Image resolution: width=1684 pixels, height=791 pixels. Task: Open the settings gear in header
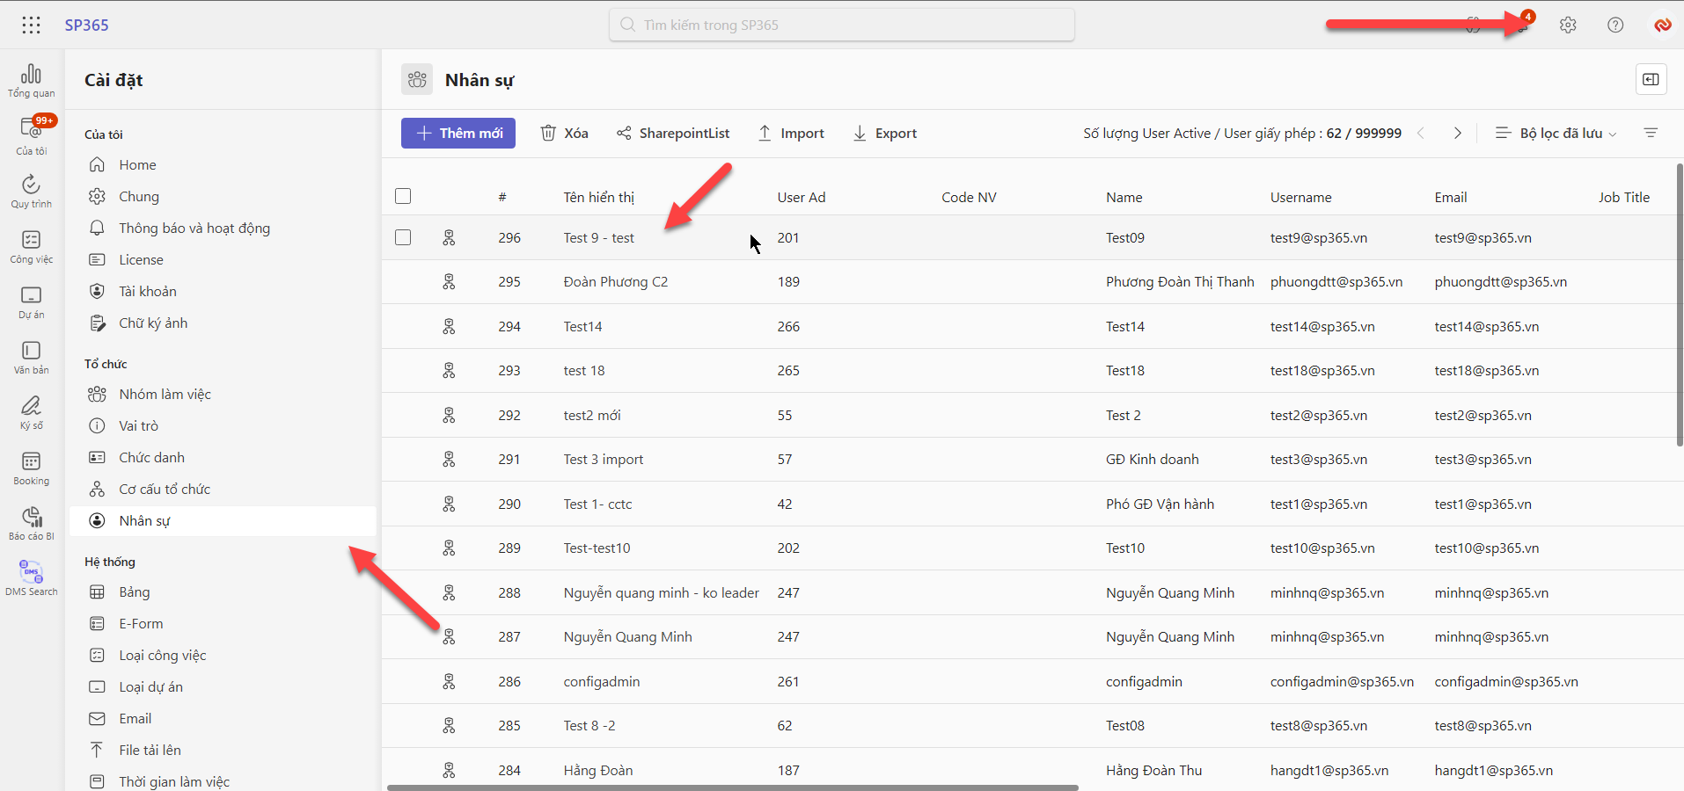[1568, 25]
